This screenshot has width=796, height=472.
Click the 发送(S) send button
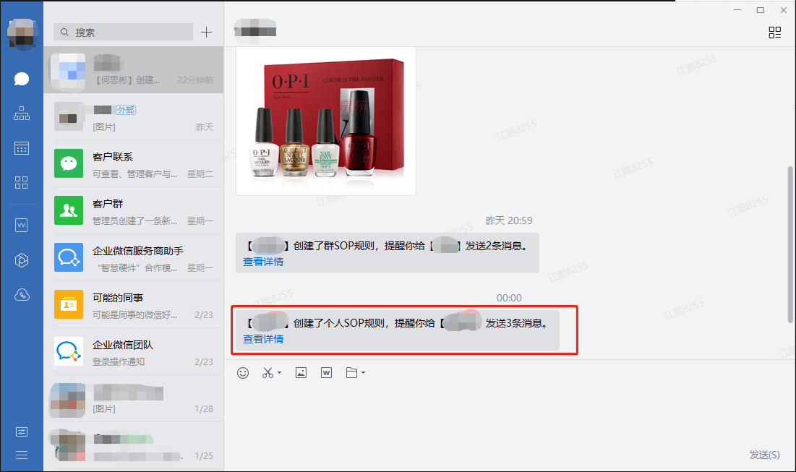click(764, 455)
